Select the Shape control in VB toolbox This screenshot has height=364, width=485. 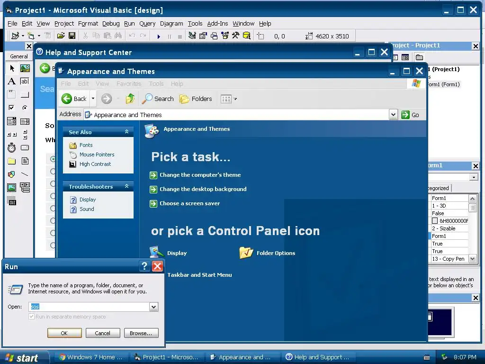(x=12, y=174)
